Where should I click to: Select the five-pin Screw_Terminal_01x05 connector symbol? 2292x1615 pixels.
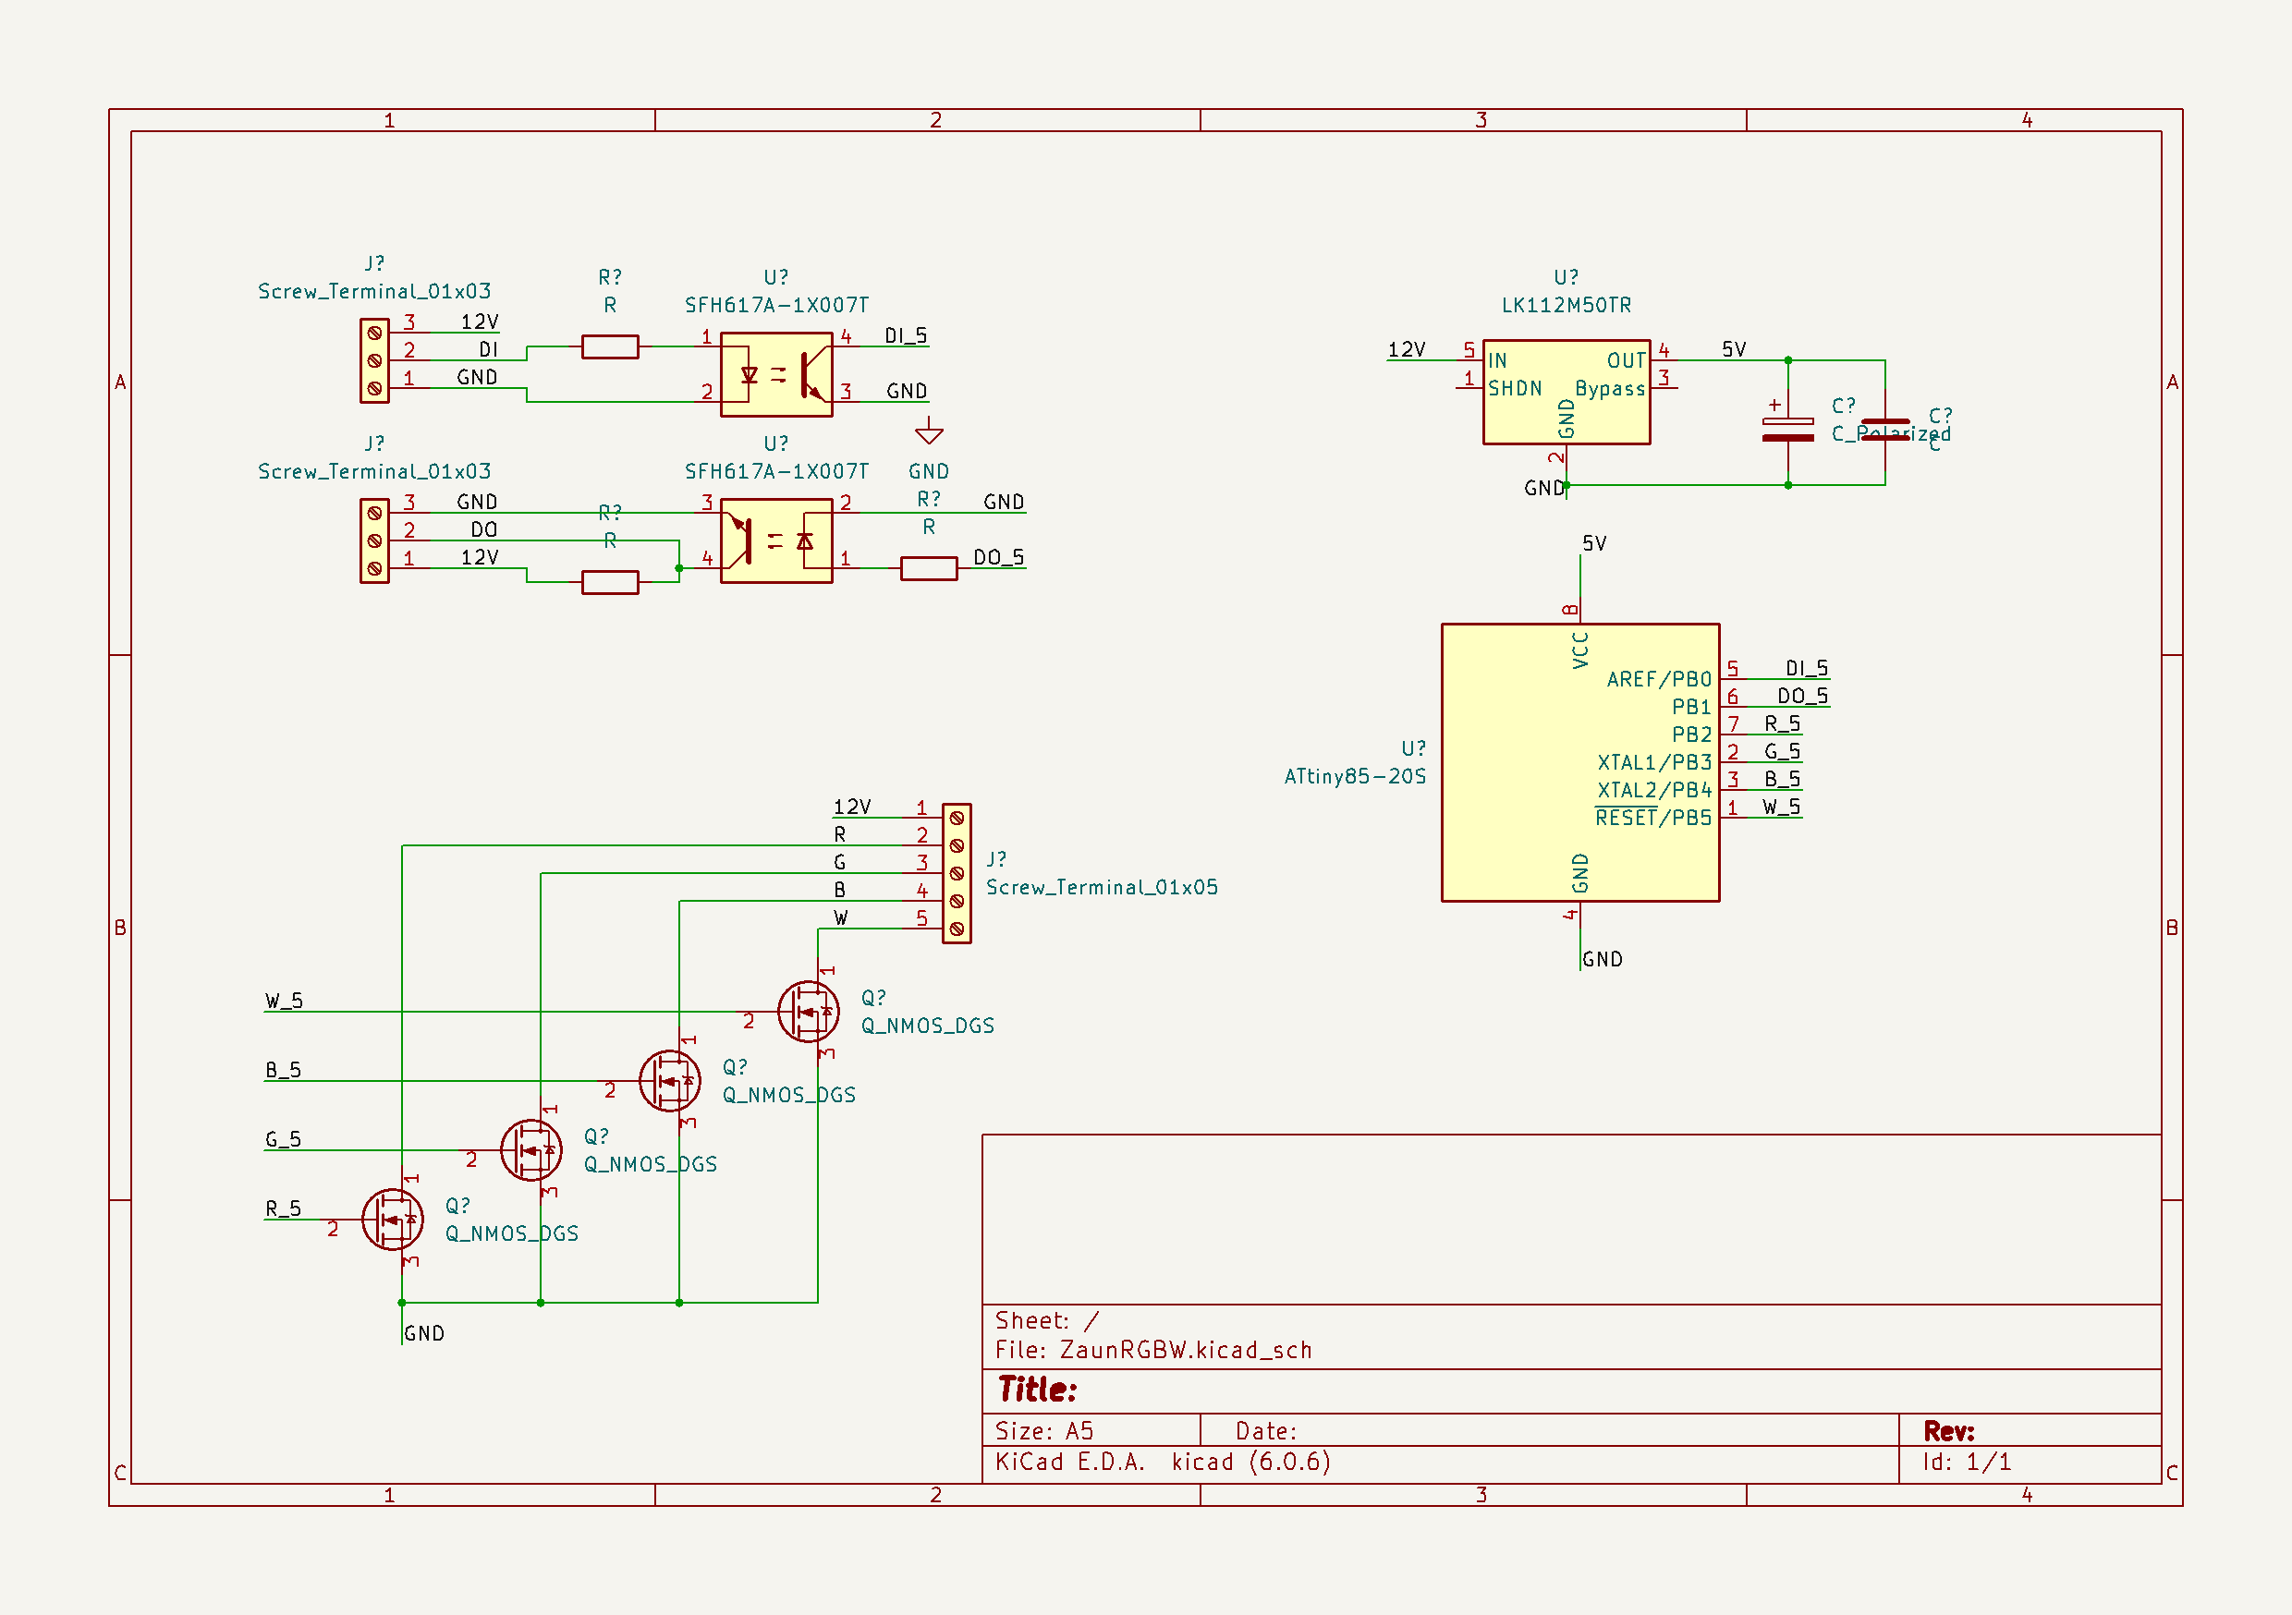pyautogui.click(x=957, y=873)
